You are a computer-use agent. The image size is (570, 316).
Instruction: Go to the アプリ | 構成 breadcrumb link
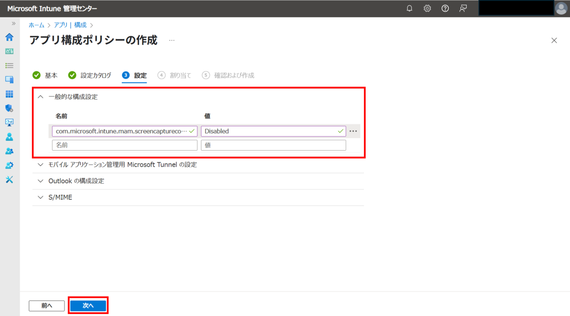[x=70, y=25]
